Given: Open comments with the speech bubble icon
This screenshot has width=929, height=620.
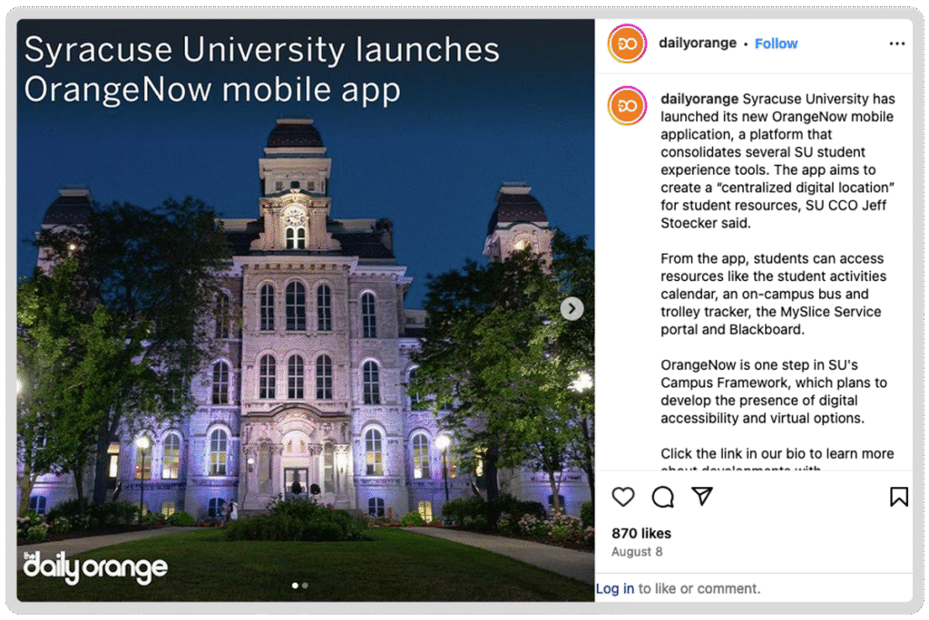Looking at the screenshot, I should pos(662,497).
